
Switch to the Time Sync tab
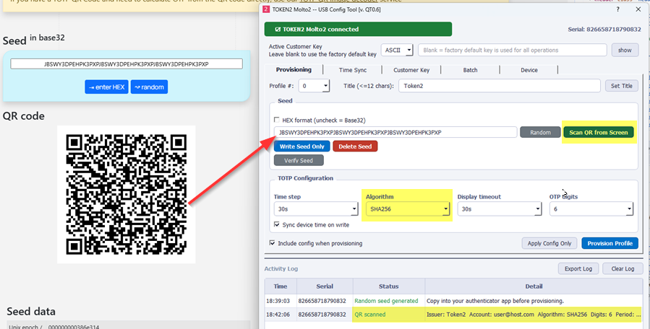pyautogui.click(x=352, y=70)
